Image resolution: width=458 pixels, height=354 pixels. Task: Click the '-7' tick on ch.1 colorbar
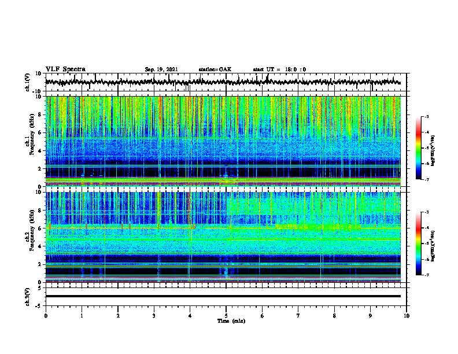coord(426,179)
